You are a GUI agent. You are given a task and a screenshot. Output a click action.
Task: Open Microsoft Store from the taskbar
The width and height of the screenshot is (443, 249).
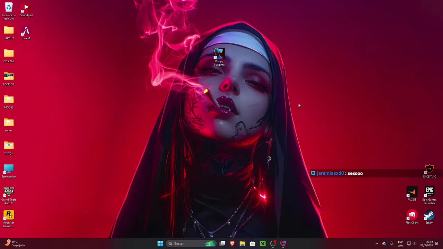[x=253, y=243]
